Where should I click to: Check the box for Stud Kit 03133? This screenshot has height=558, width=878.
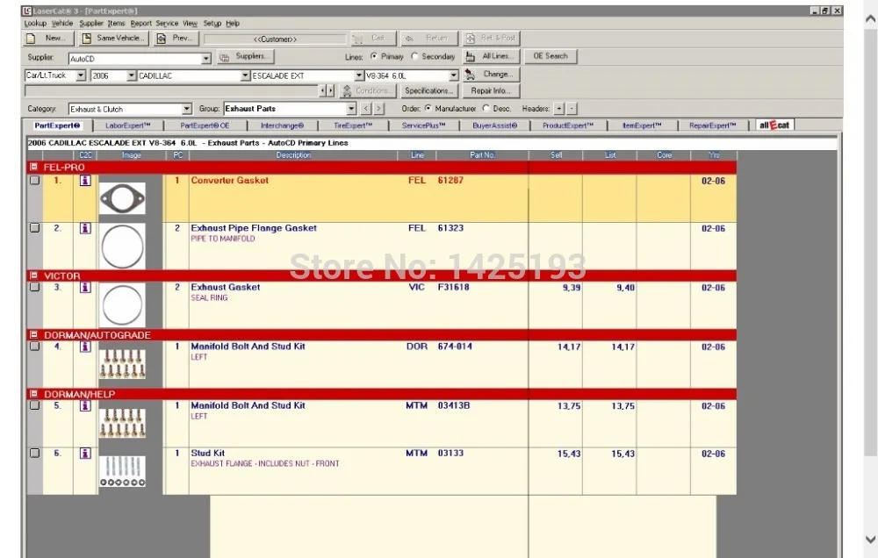[x=35, y=454]
